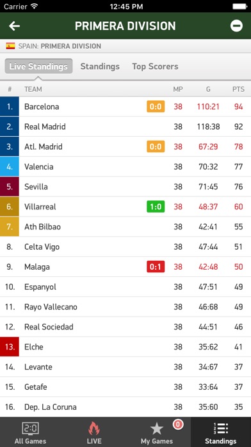This screenshot has width=251, height=447.
Task: Tap the back arrow icon
Action: click(14, 26)
